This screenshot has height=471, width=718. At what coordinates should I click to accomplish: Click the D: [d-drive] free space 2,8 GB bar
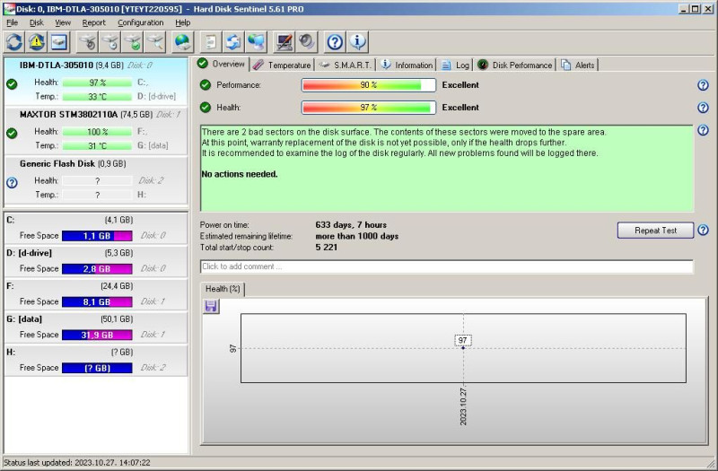tap(97, 268)
